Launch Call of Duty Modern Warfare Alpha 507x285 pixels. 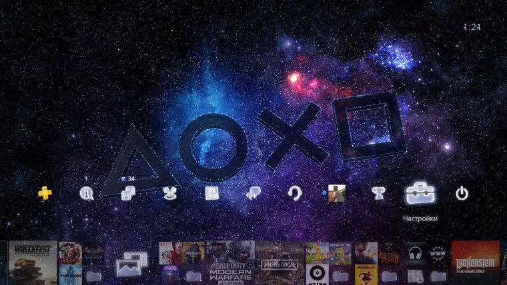(231, 262)
